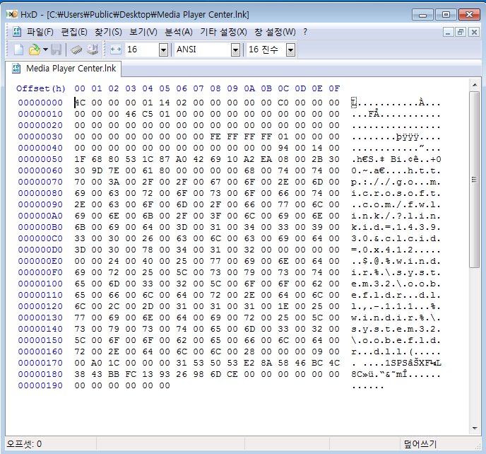This screenshot has height=454, width=486.
Task: Close the HxD application window
Action: (469, 15)
